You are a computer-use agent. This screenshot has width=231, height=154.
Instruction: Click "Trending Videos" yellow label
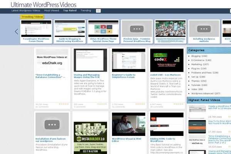click(32, 17)
